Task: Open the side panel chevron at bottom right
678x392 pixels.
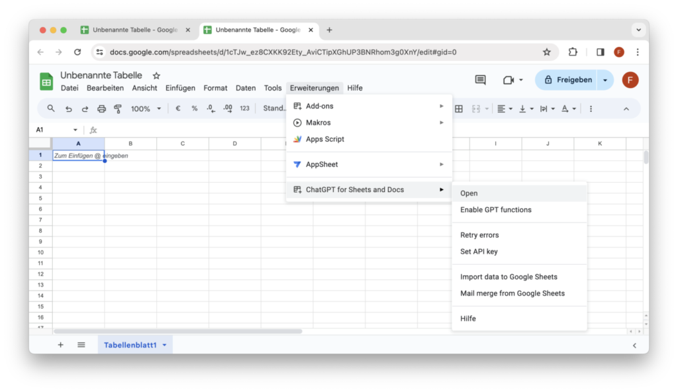Action: point(634,345)
